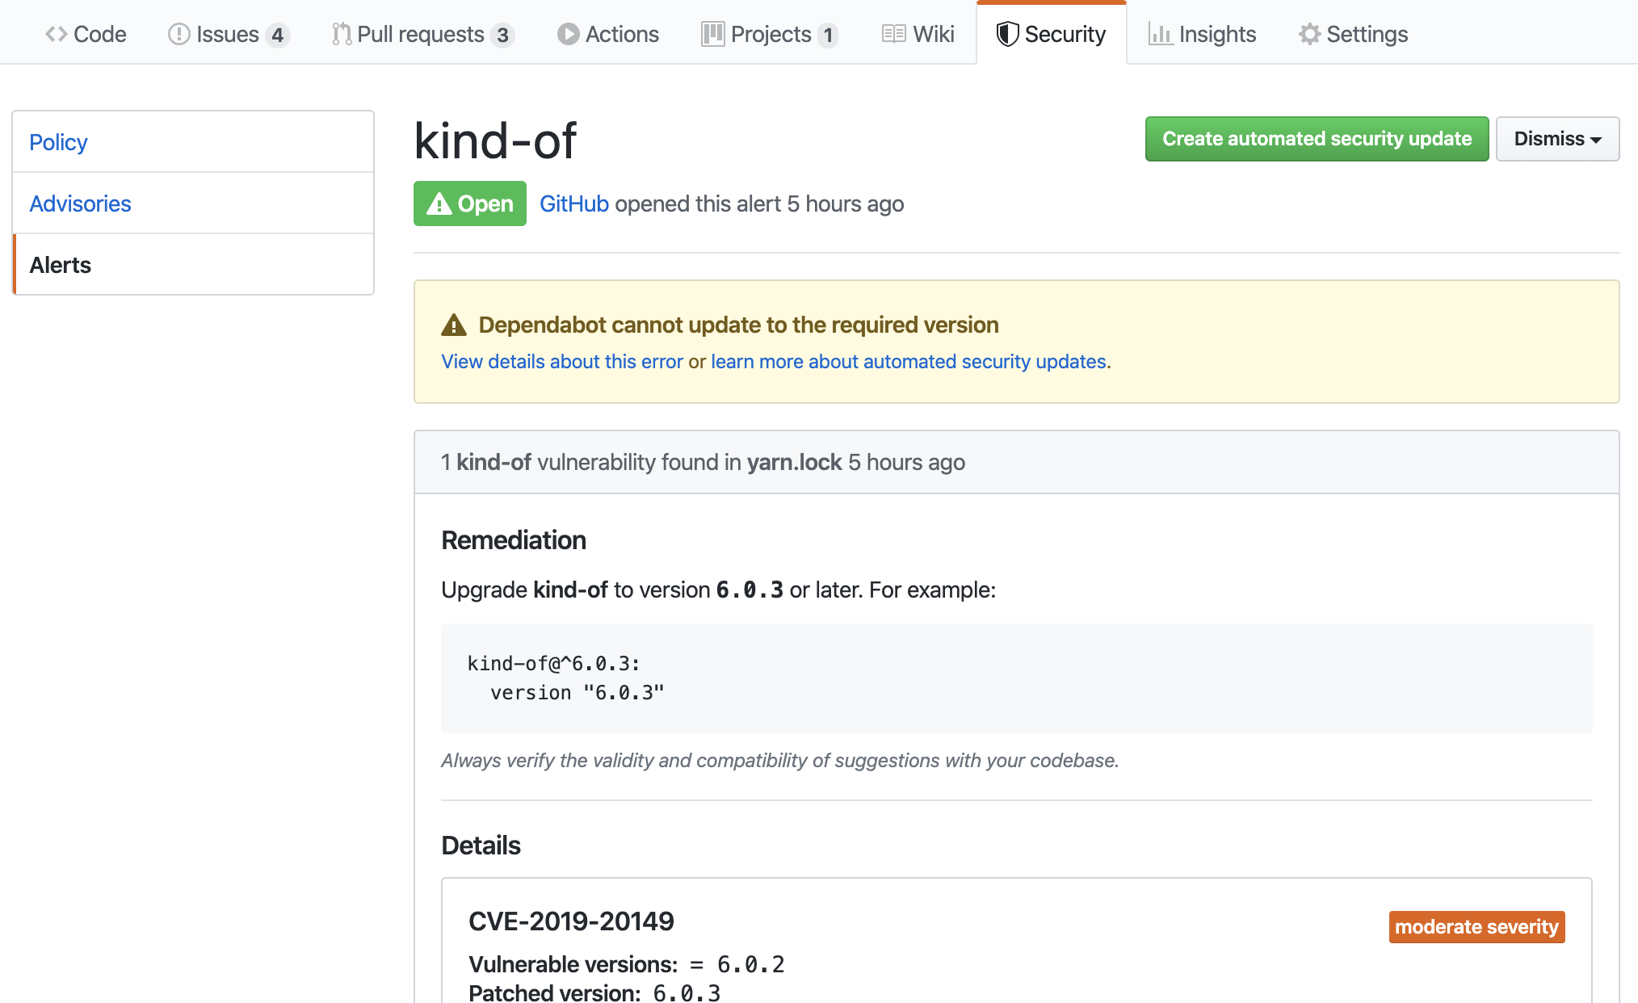
Task: Click the Wiki book icon
Action: coord(893,34)
